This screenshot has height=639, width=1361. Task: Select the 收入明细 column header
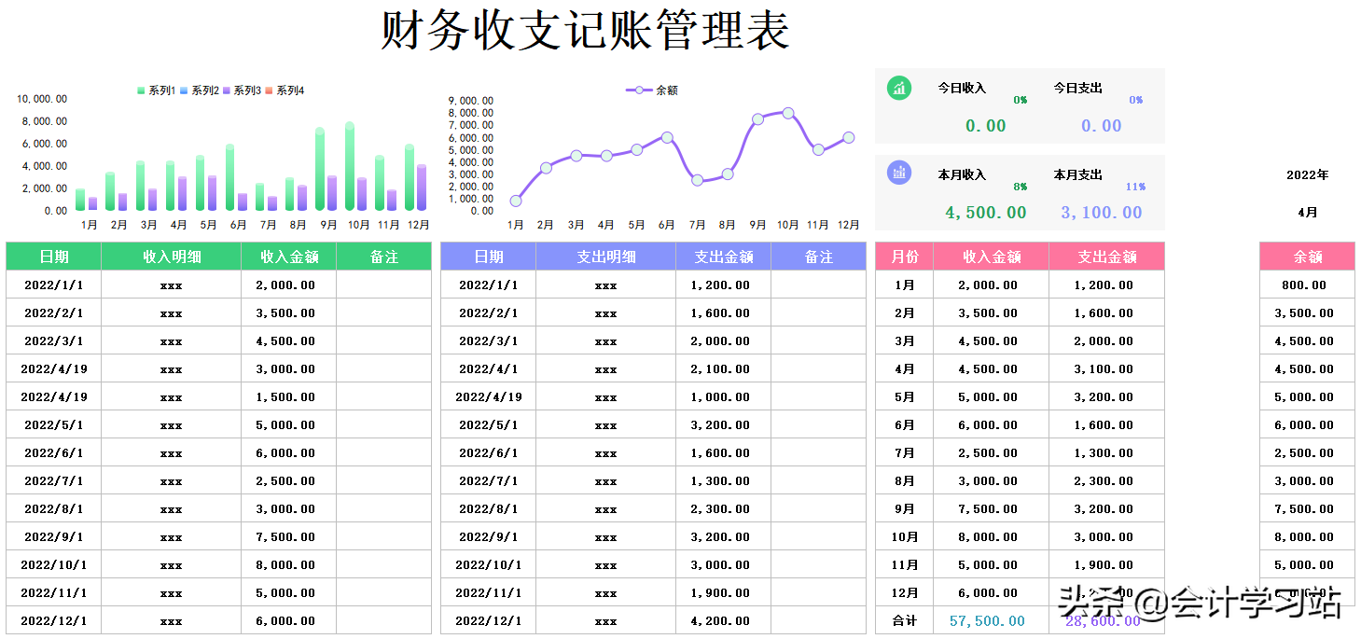point(172,256)
